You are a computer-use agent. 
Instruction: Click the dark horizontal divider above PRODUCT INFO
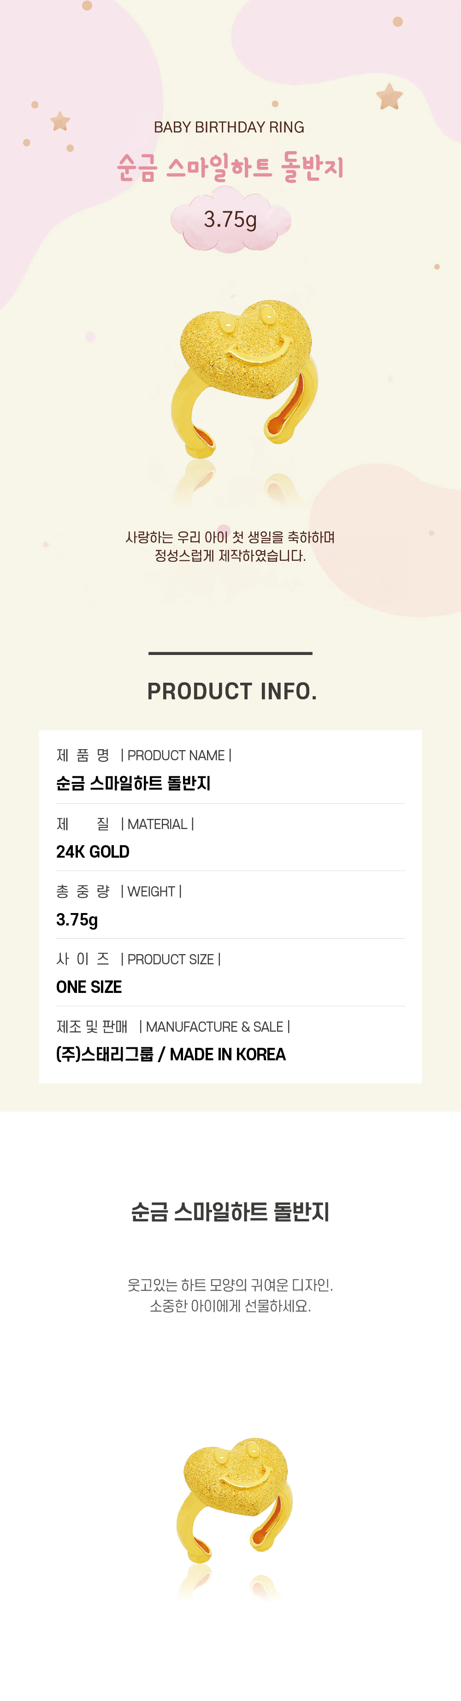coord(230,653)
